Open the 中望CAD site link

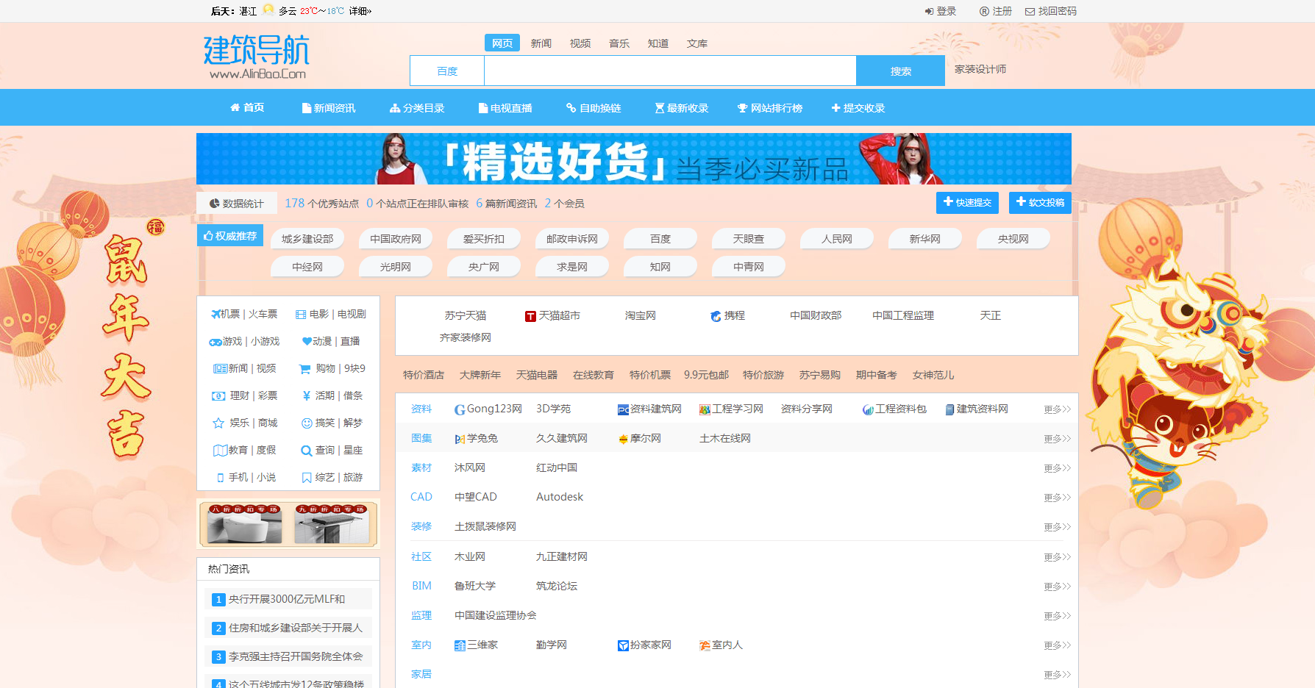476,497
